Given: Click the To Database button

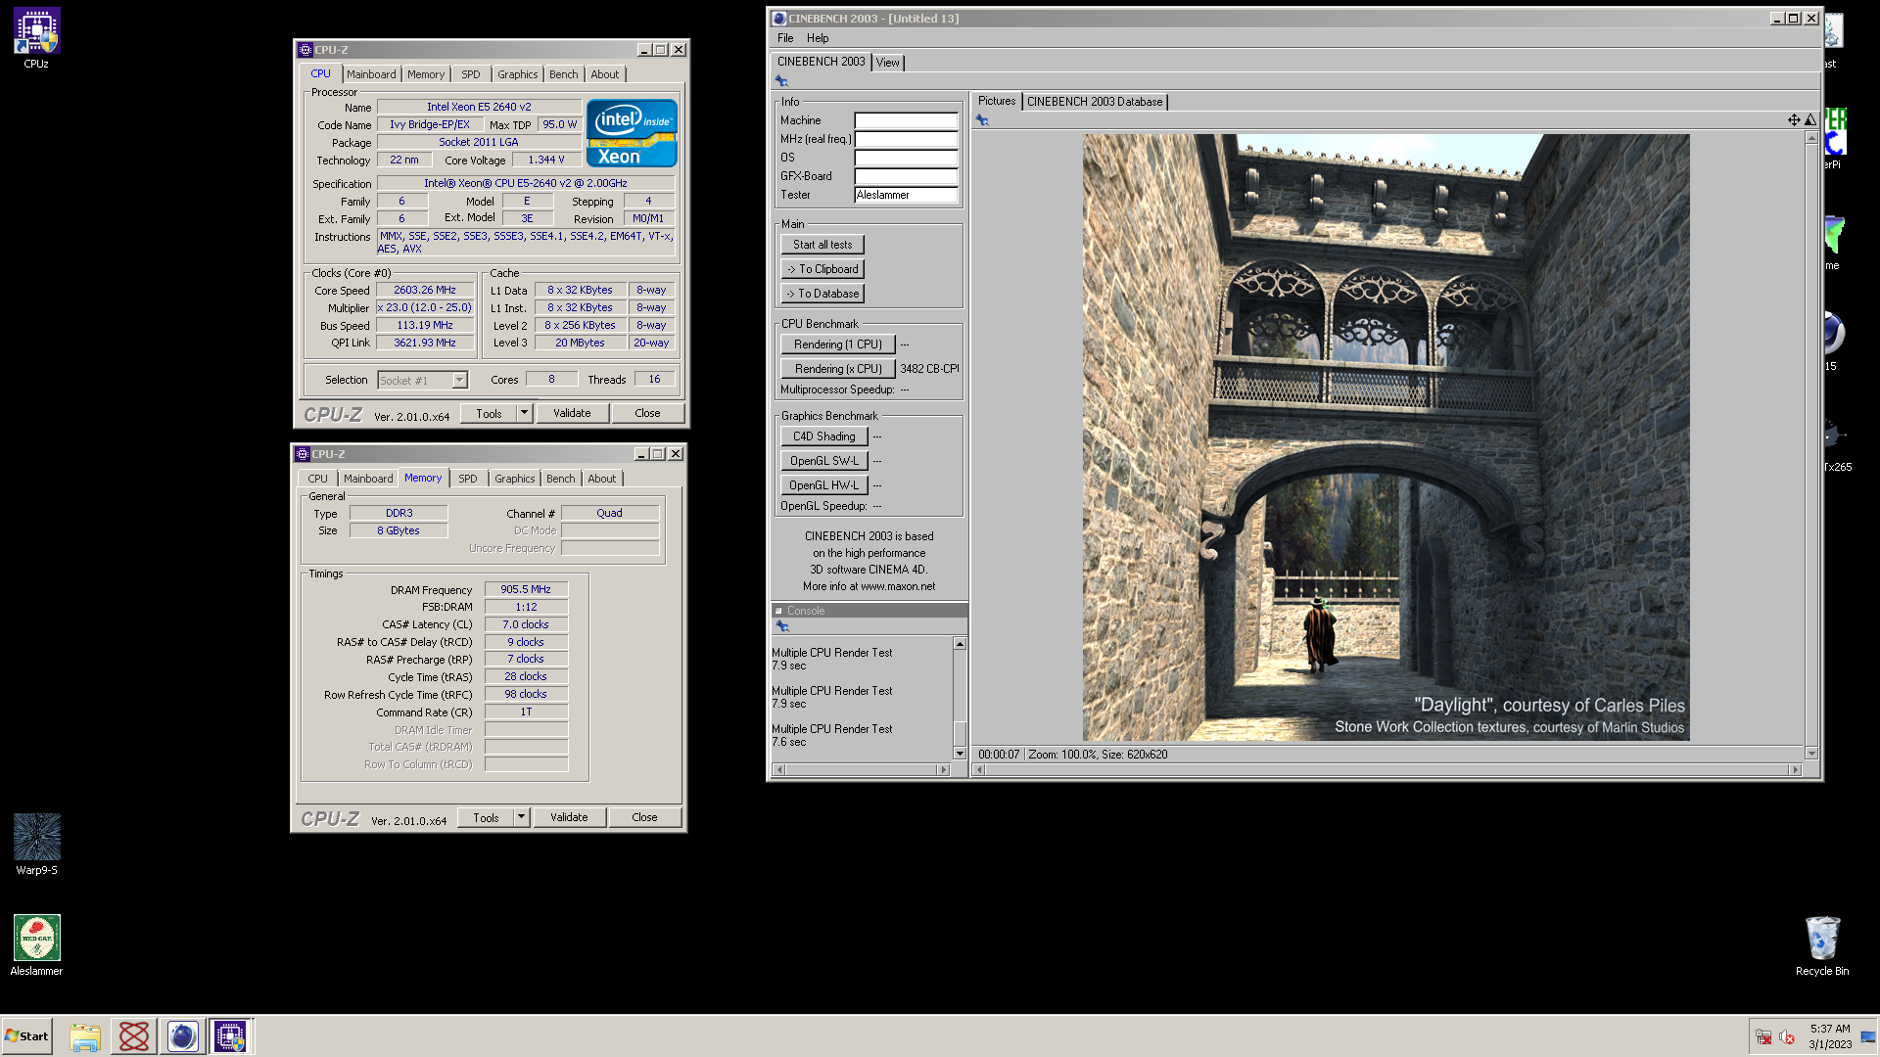Looking at the screenshot, I should (822, 294).
